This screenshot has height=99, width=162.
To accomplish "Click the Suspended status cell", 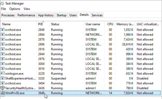I will [58, 78].
